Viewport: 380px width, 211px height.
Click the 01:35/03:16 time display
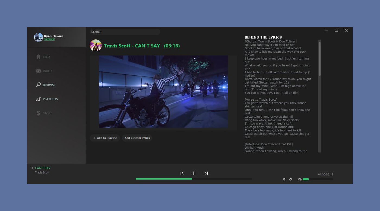(325, 174)
